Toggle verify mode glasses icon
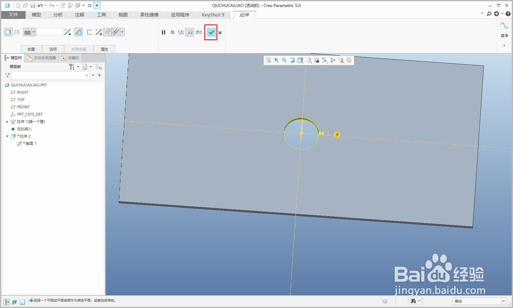The image size is (513, 308). click(x=199, y=32)
